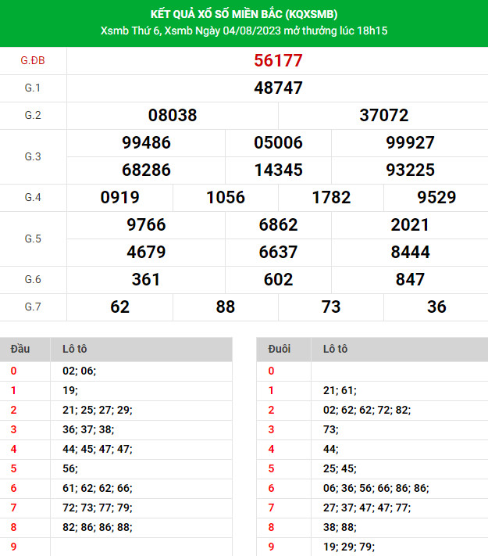Select seventh prize number 88
Screen dimensions: 488x556
[226, 307]
